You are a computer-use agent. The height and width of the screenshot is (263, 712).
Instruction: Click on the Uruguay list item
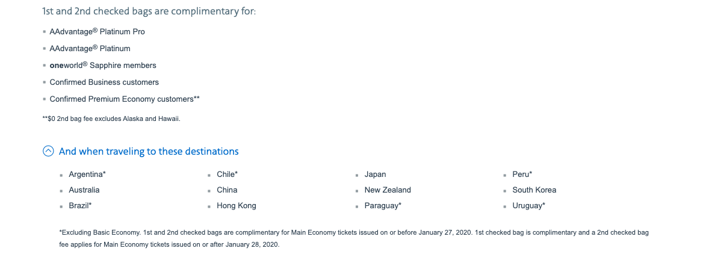click(x=529, y=206)
